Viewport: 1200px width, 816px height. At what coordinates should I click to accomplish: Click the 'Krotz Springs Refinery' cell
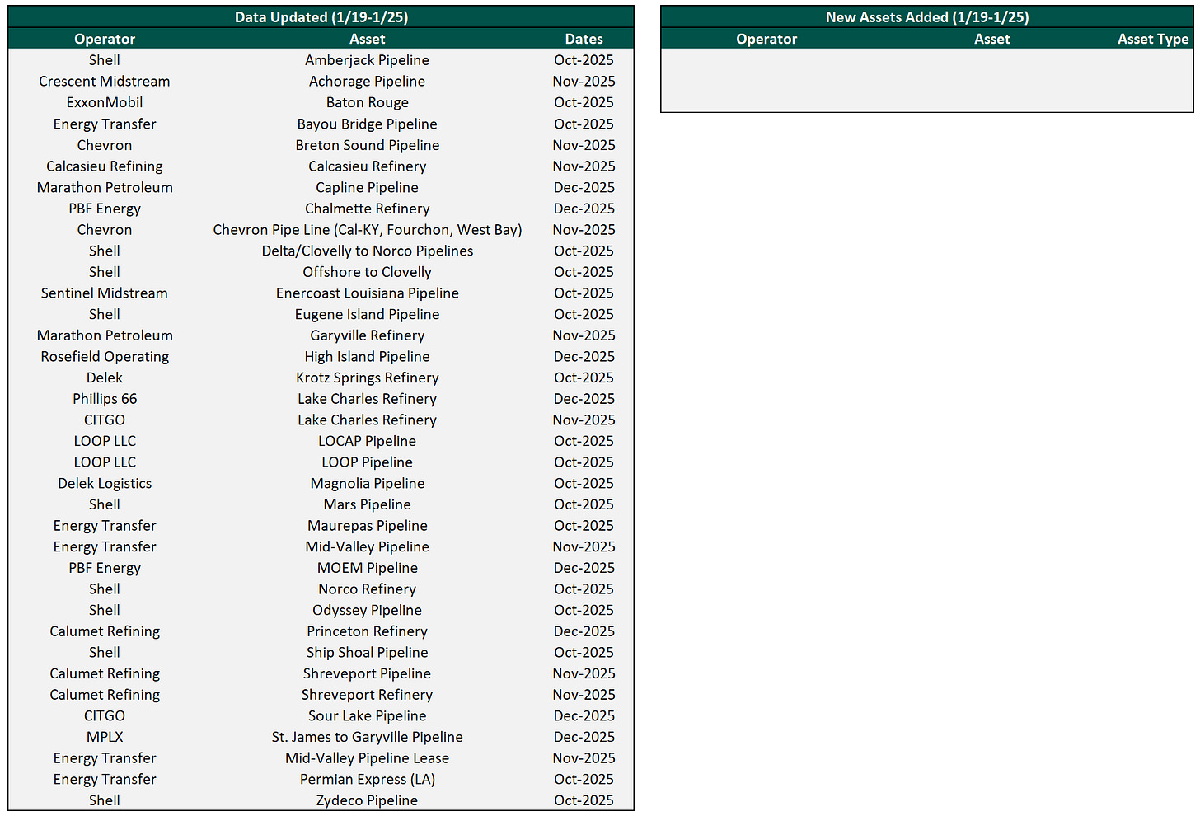pos(367,378)
